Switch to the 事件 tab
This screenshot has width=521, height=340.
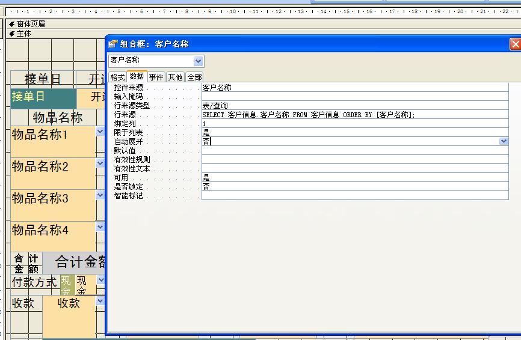coord(156,77)
